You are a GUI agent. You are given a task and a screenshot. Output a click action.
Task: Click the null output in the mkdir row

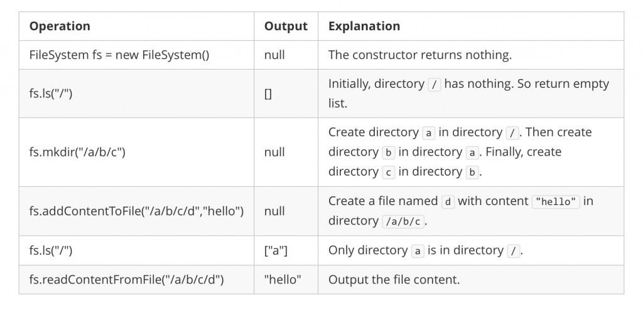[274, 152]
